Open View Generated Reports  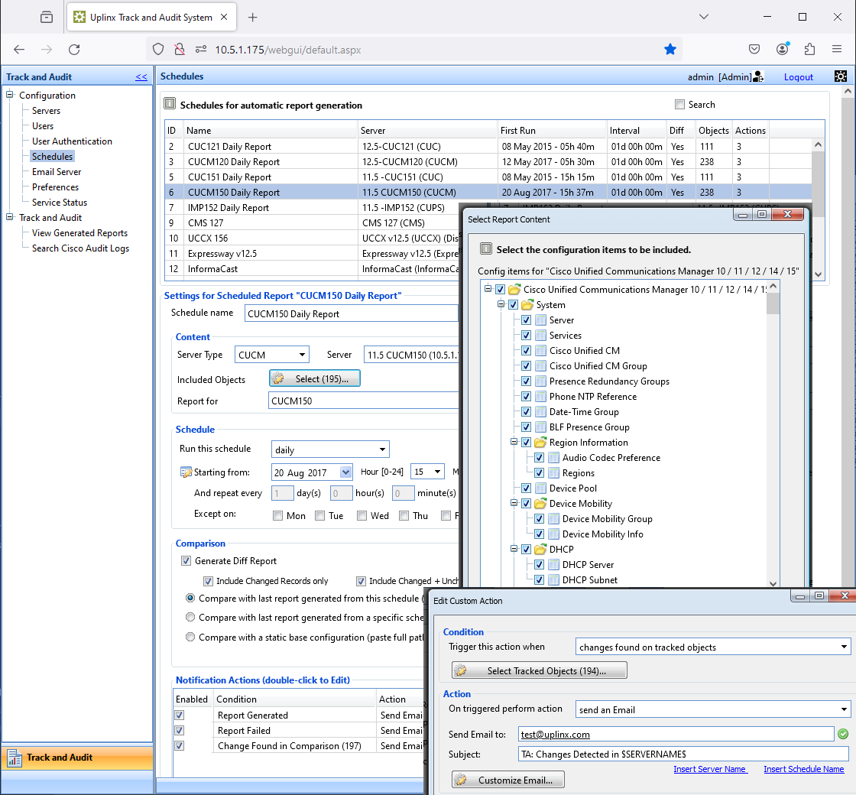pos(79,233)
